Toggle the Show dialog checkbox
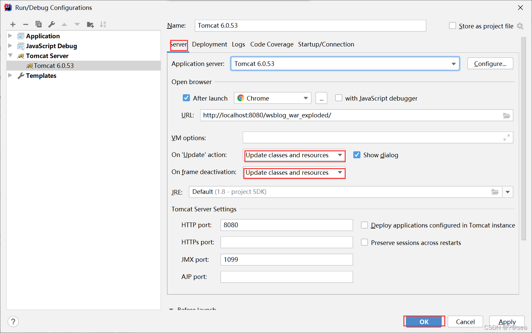The height and width of the screenshot is (333, 532). [357, 155]
